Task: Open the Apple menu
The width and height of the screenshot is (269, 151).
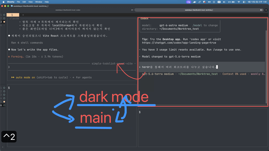Action: tap(3, 2)
